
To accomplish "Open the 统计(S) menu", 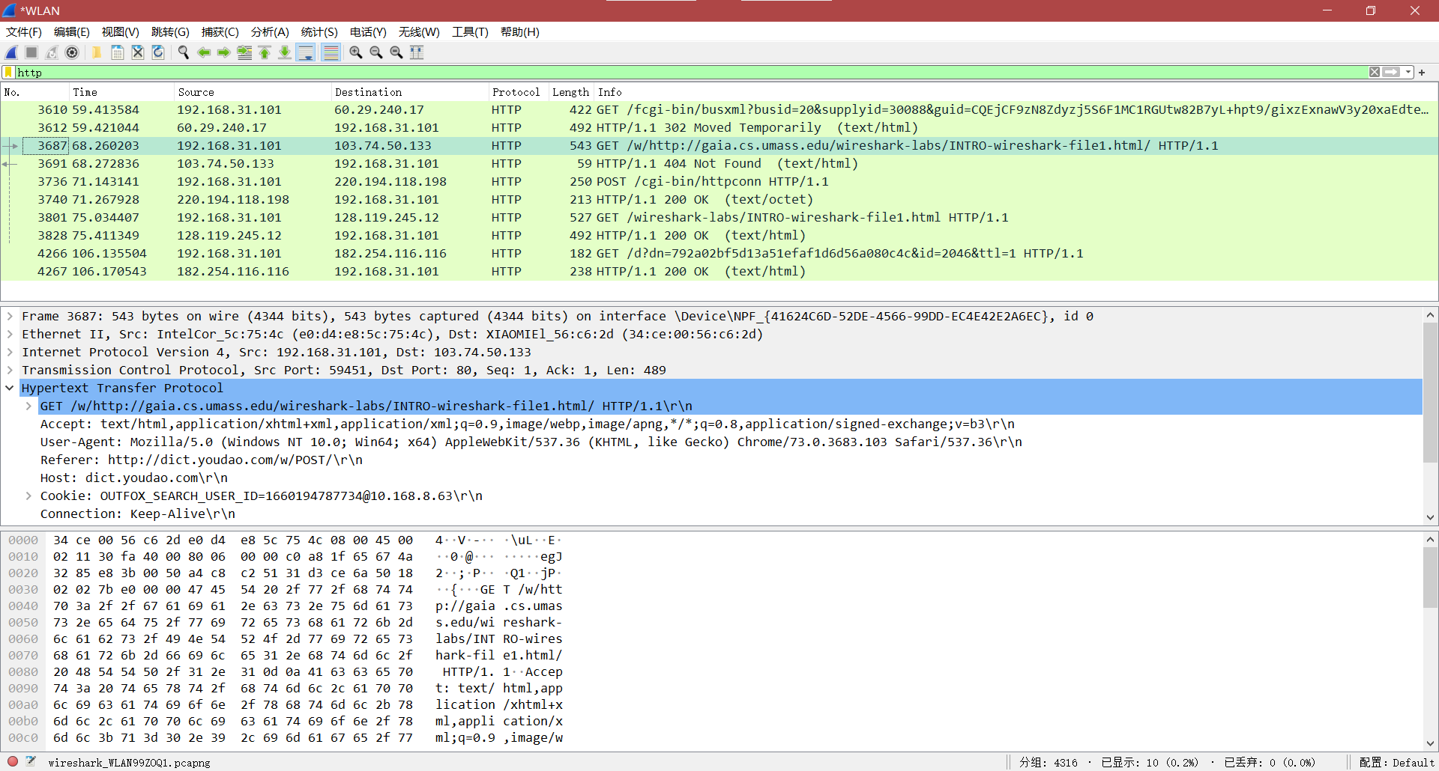I will [x=319, y=32].
